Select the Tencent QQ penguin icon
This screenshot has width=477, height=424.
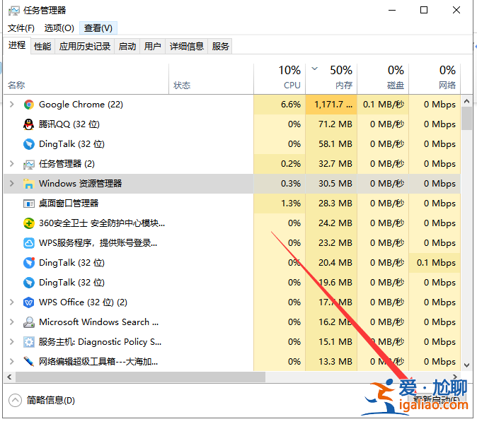pyautogui.click(x=29, y=124)
